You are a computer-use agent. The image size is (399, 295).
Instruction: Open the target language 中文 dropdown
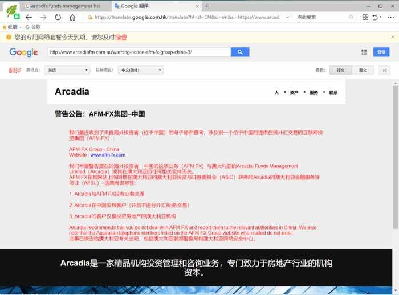coord(140,70)
